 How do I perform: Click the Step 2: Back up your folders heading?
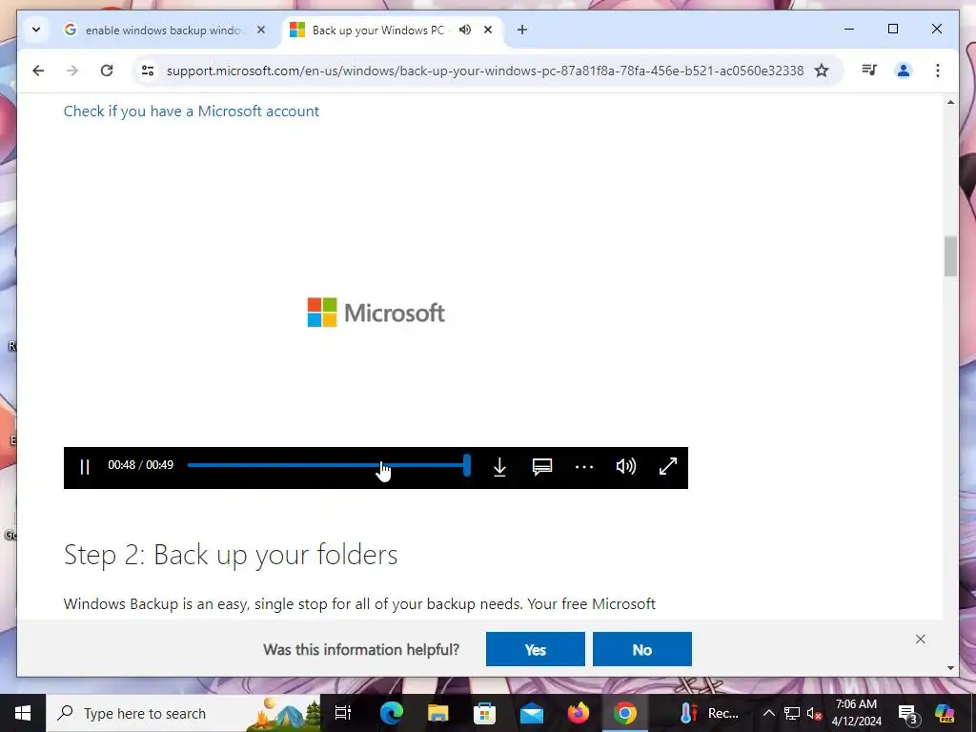tap(231, 555)
